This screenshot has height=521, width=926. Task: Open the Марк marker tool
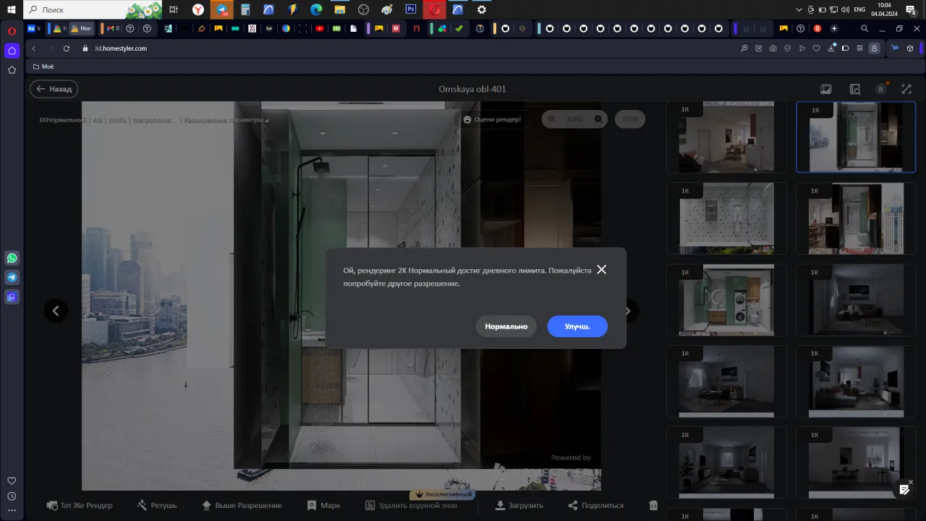(x=312, y=505)
